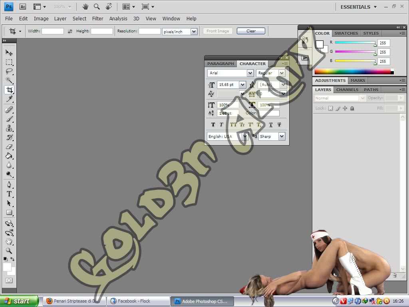Viewport: 409px width, 307px height.
Task: Swap width and height values
Action: click(70, 31)
